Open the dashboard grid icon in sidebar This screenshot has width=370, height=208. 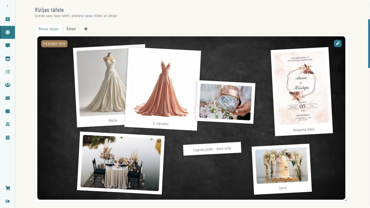(x=7, y=19)
